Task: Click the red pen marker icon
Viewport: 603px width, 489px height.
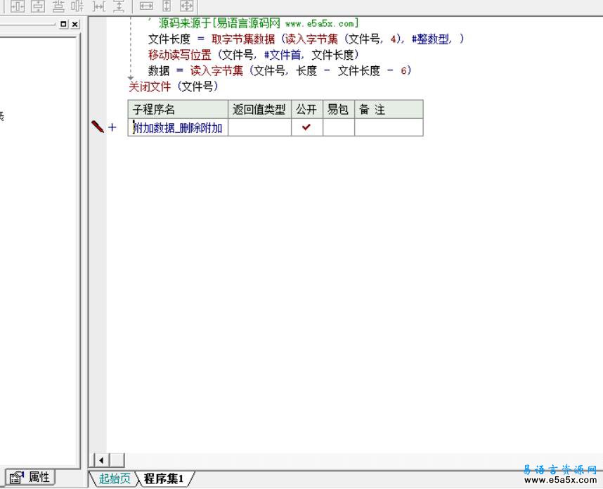Action: [x=98, y=126]
